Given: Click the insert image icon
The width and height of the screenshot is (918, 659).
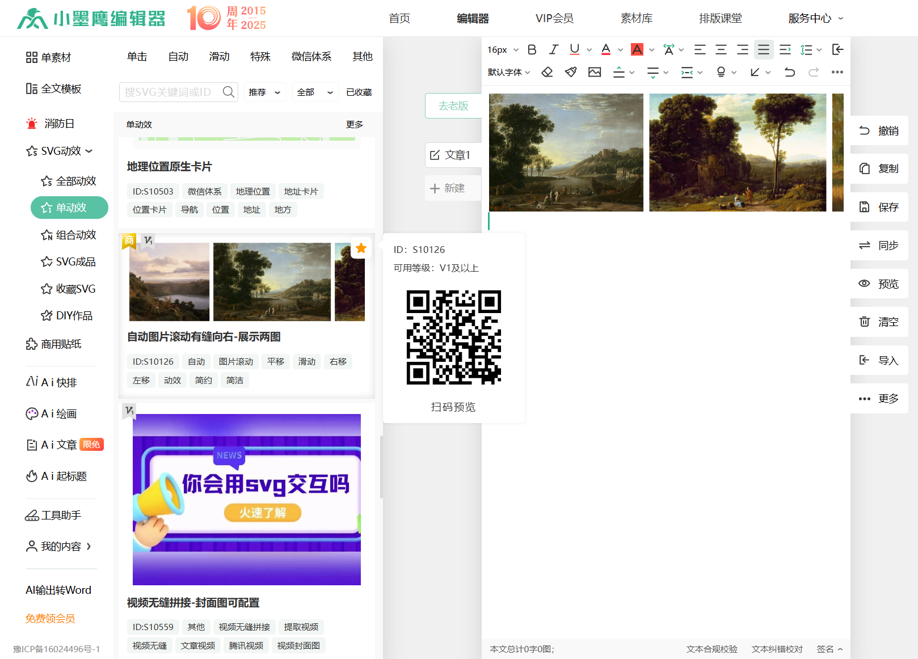Looking at the screenshot, I should (x=595, y=72).
